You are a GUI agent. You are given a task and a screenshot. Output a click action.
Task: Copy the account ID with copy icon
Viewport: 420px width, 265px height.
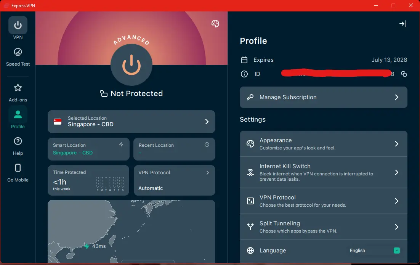[404, 74]
